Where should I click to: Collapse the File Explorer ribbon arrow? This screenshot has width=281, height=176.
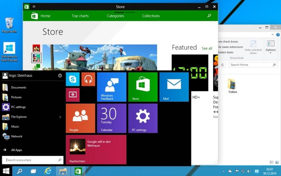273,35
